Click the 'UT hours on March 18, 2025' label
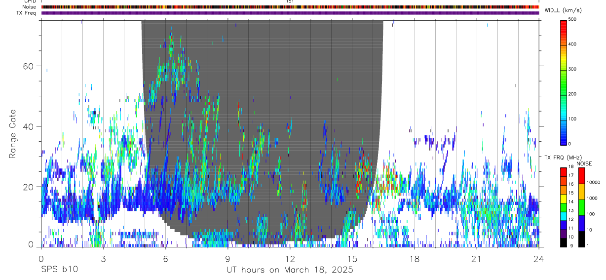The image size is (606, 280). [290, 270]
